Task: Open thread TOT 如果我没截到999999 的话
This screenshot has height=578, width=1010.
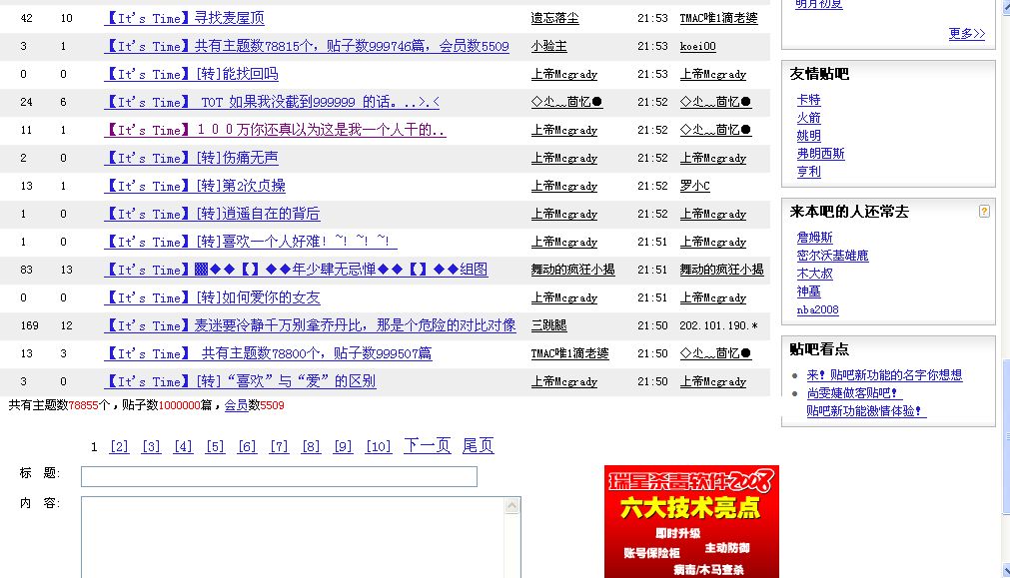Action: click(272, 102)
